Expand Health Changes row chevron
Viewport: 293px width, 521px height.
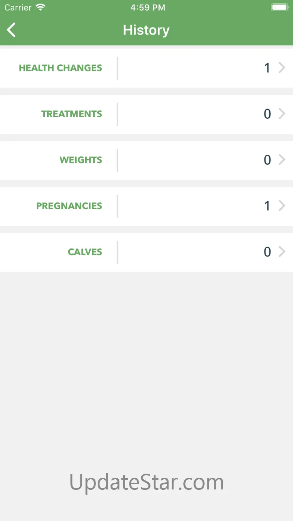[x=282, y=68]
